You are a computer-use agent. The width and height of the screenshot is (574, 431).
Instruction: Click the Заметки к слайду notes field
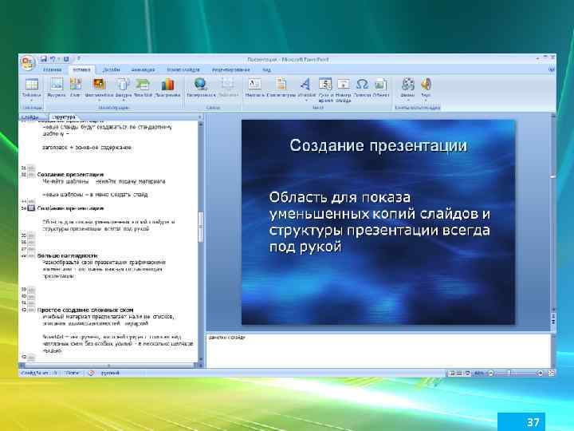[x=379, y=350]
